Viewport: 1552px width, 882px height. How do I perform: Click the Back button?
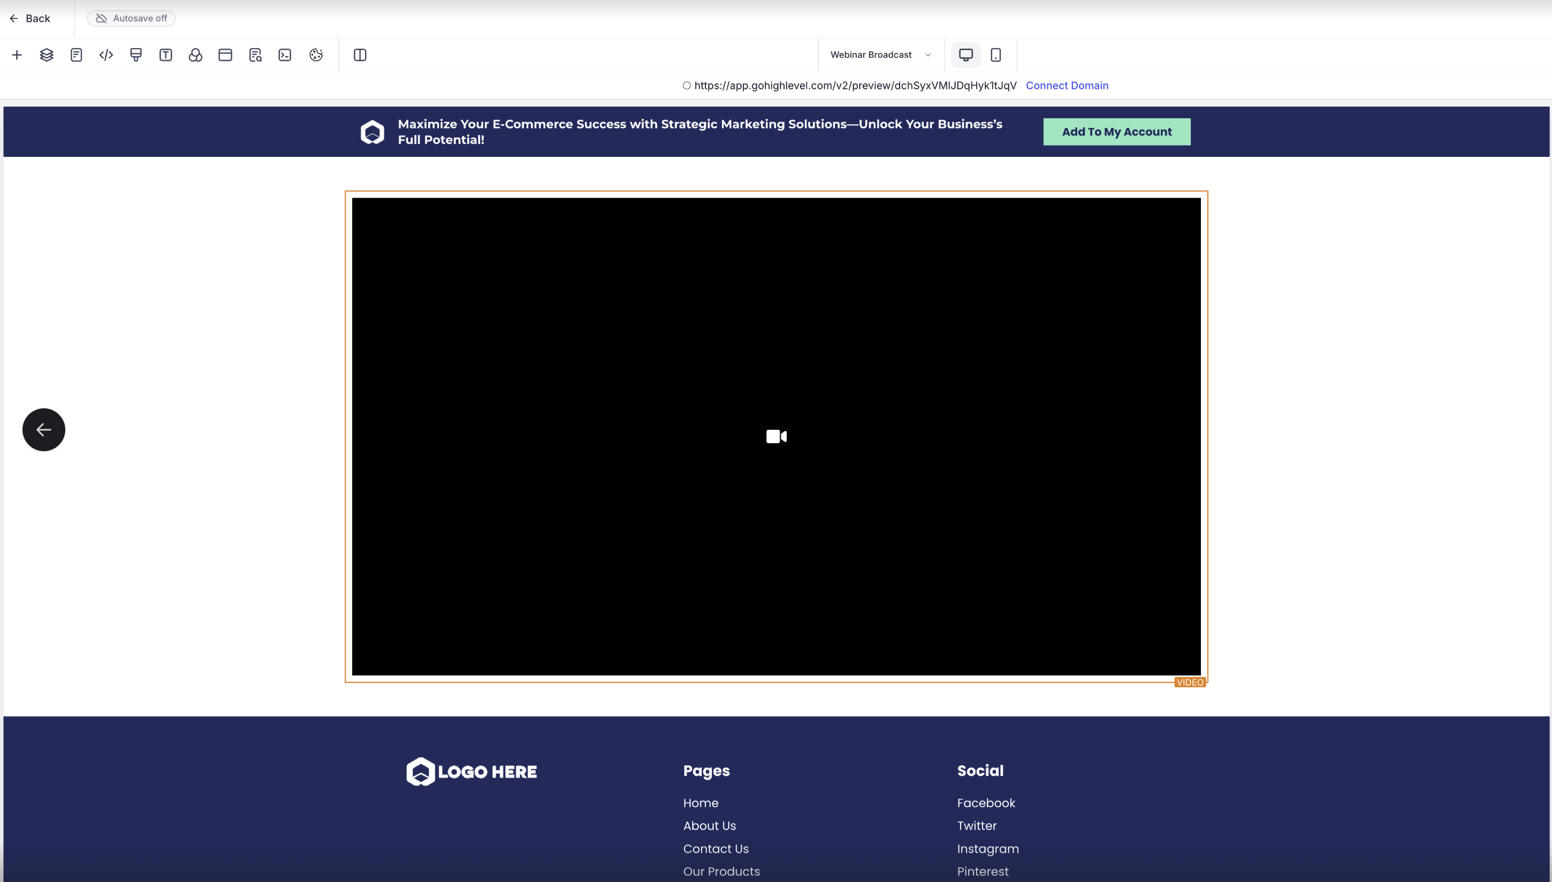click(x=29, y=18)
